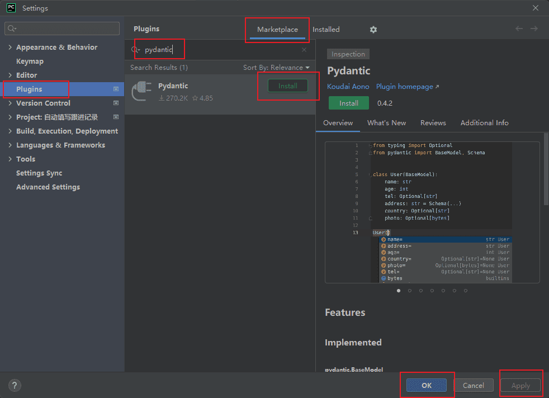Expand the Editor settings section
Viewport: 549px width, 398px height.
pos(10,75)
